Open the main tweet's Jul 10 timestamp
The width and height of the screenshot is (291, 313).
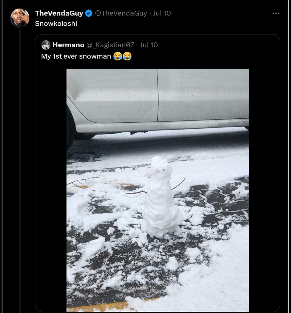[x=162, y=13]
